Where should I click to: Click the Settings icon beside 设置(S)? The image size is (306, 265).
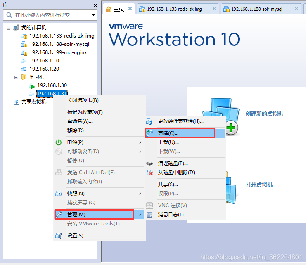coord(59,236)
